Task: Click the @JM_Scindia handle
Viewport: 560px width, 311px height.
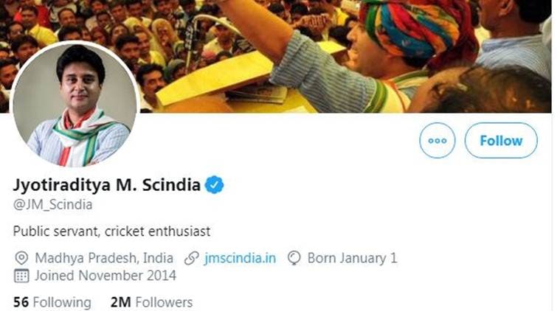Action: point(53,204)
